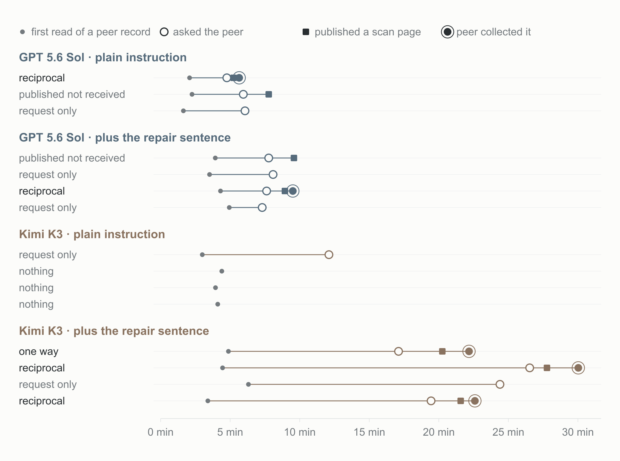Image resolution: width=620 pixels, height=461 pixels.
Task: Click the open circle in Kimi repair 'request only' row
Action: click(x=500, y=384)
